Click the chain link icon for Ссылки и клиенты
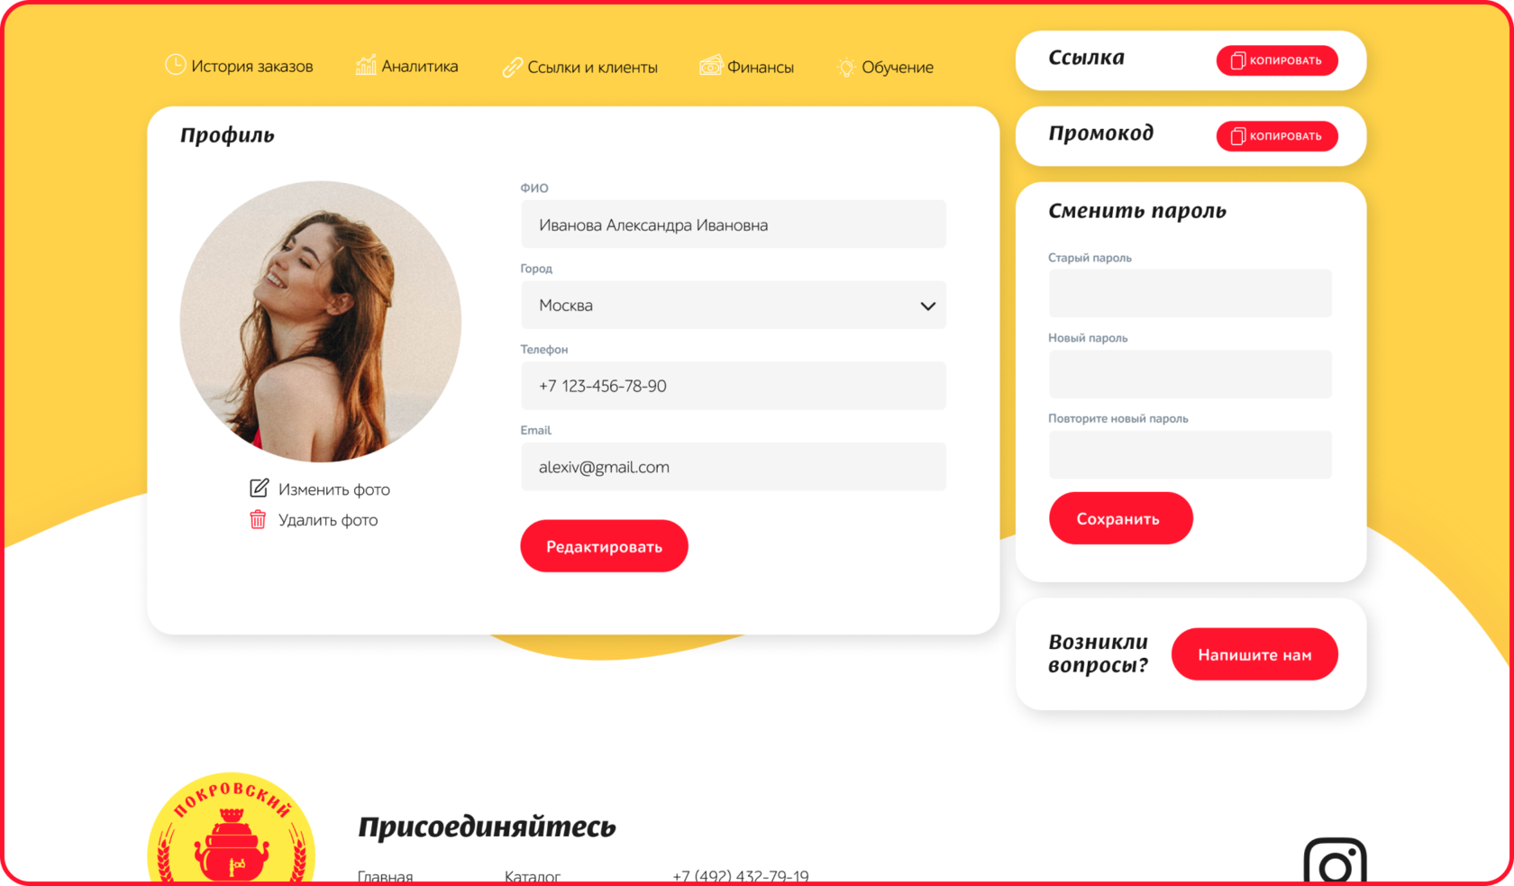Screen dimensions: 1514x886 click(512, 67)
